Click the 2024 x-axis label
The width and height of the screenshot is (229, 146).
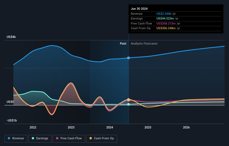click(110, 128)
